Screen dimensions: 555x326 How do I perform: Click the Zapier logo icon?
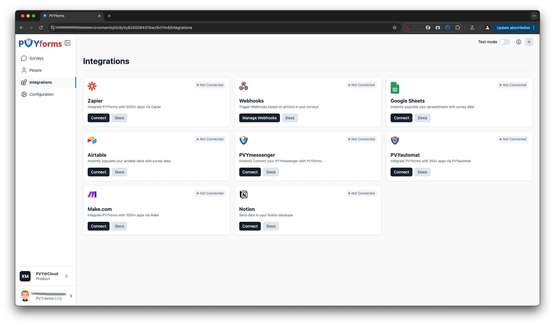click(x=92, y=86)
